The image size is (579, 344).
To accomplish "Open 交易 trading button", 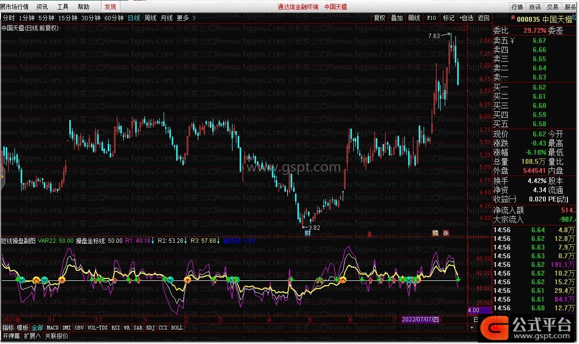I will [552, 7].
